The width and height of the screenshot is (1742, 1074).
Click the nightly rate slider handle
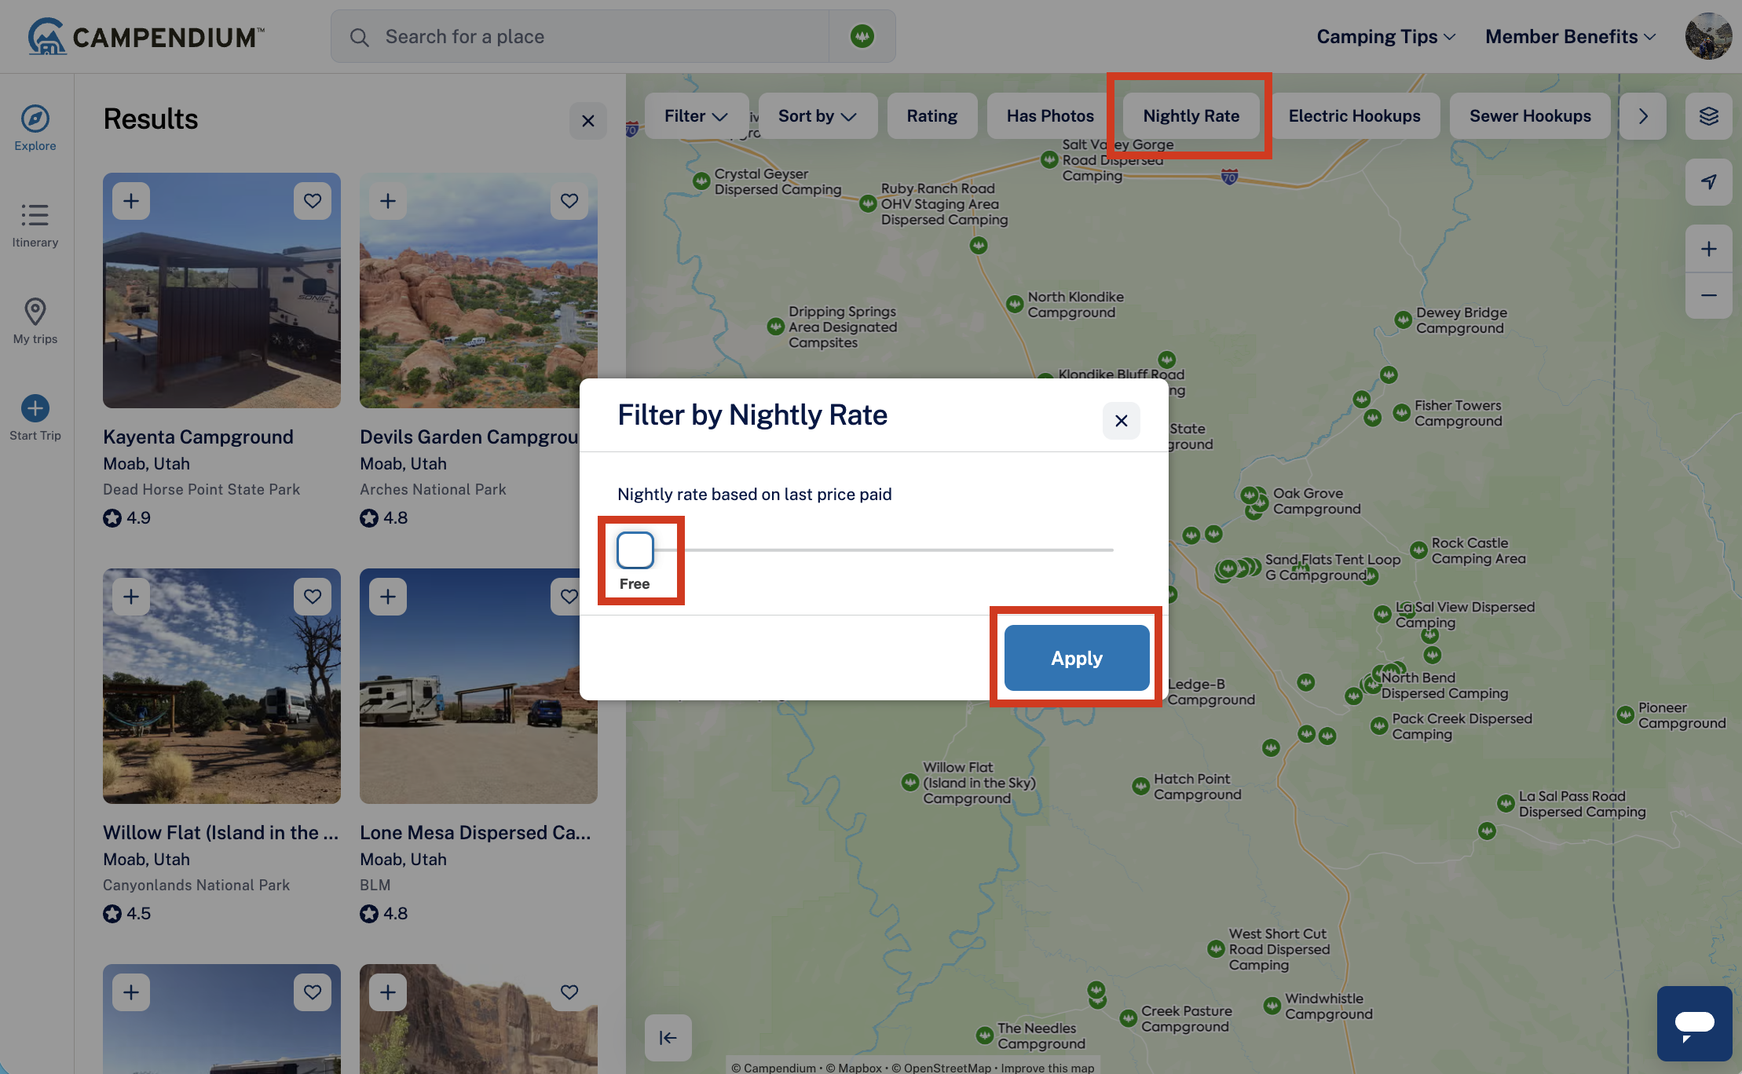(635, 550)
